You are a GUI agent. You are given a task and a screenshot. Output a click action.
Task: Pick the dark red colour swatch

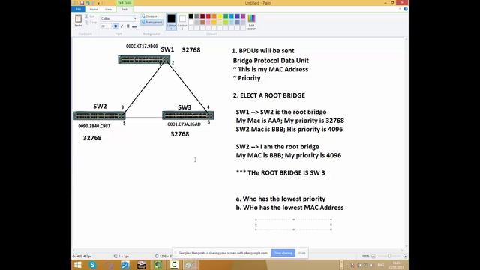point(202,16)
